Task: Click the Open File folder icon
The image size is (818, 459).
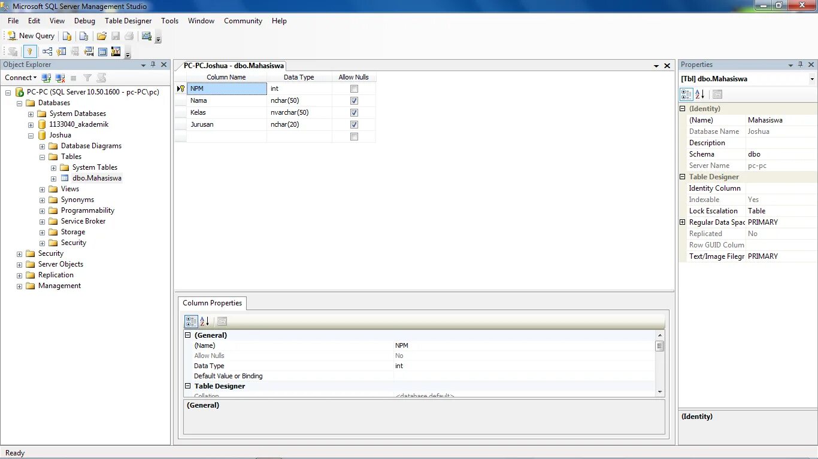Action: 102,36
